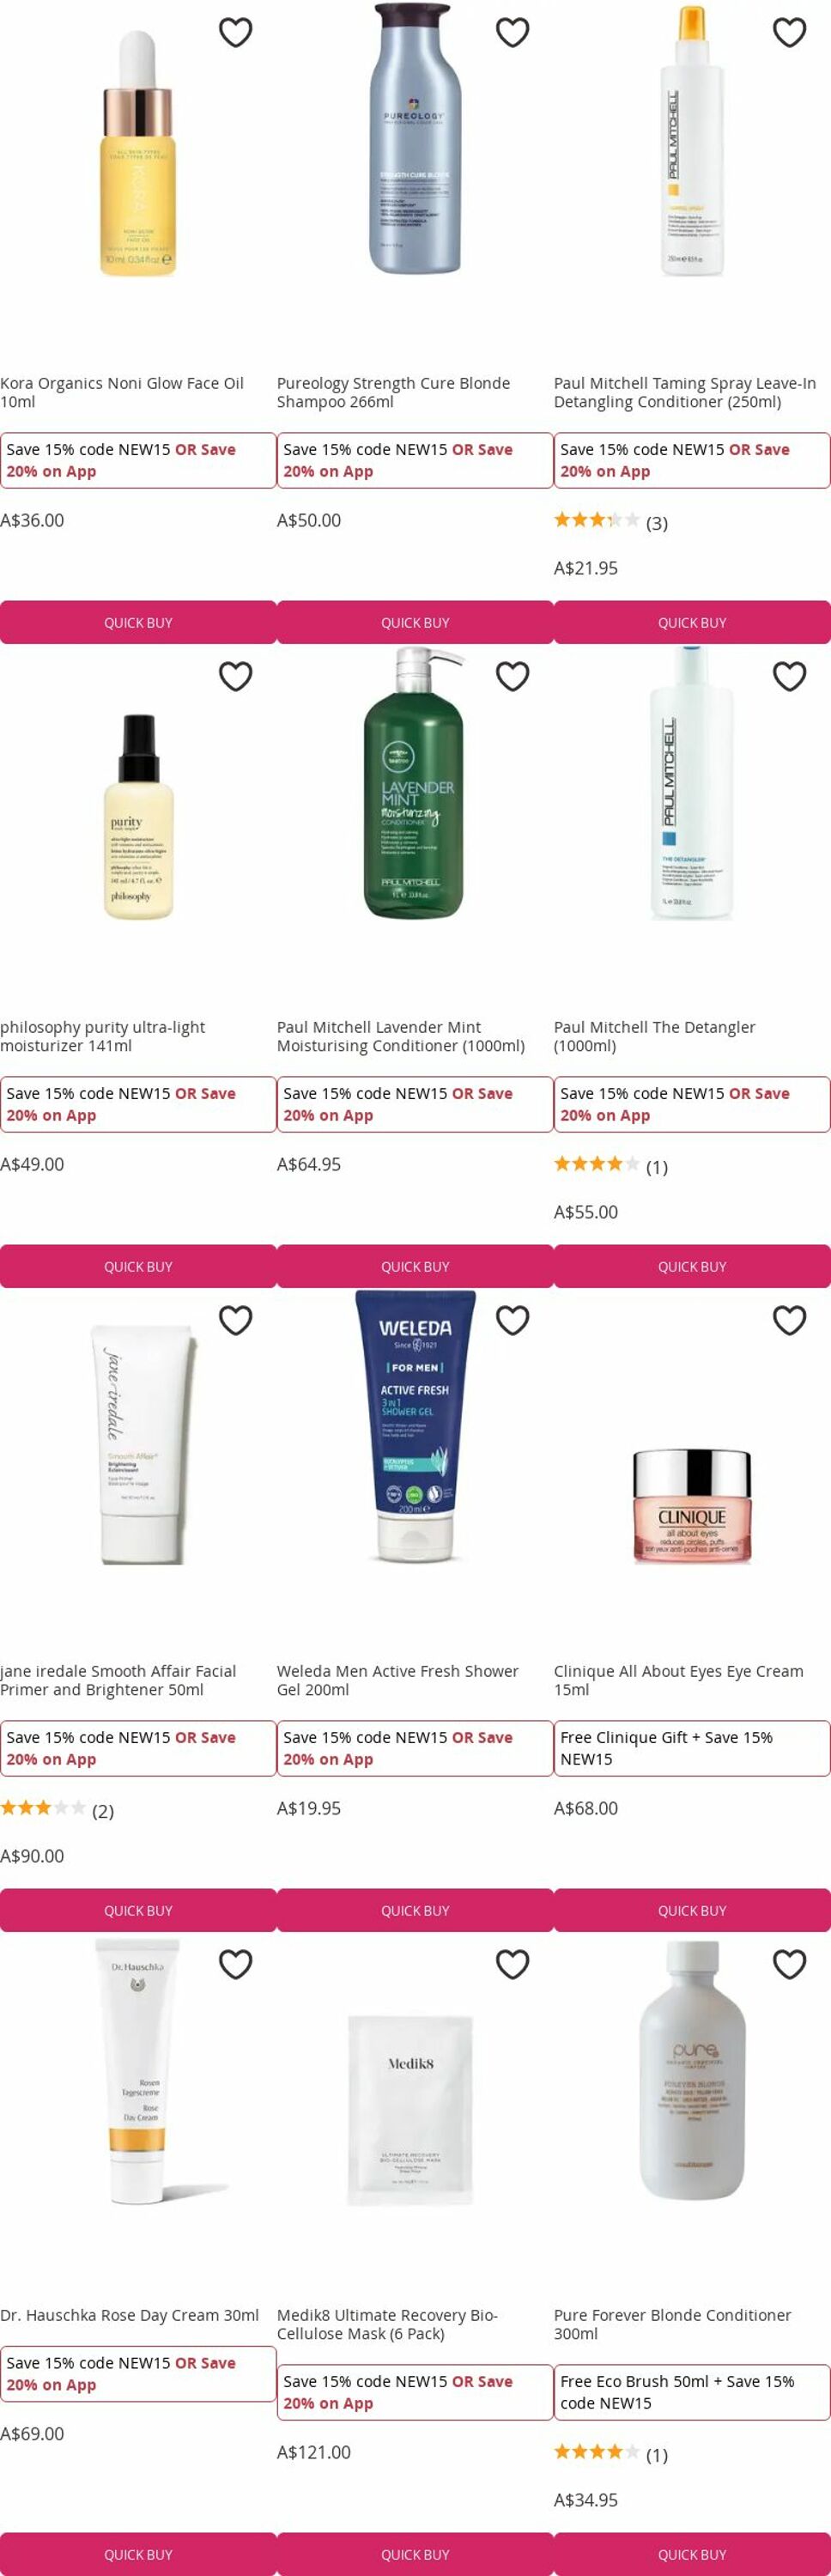This screenshot has width=831, height=2576.
Task: Add Paul Mitchell The Detangler to favorites
Action: 789,677
